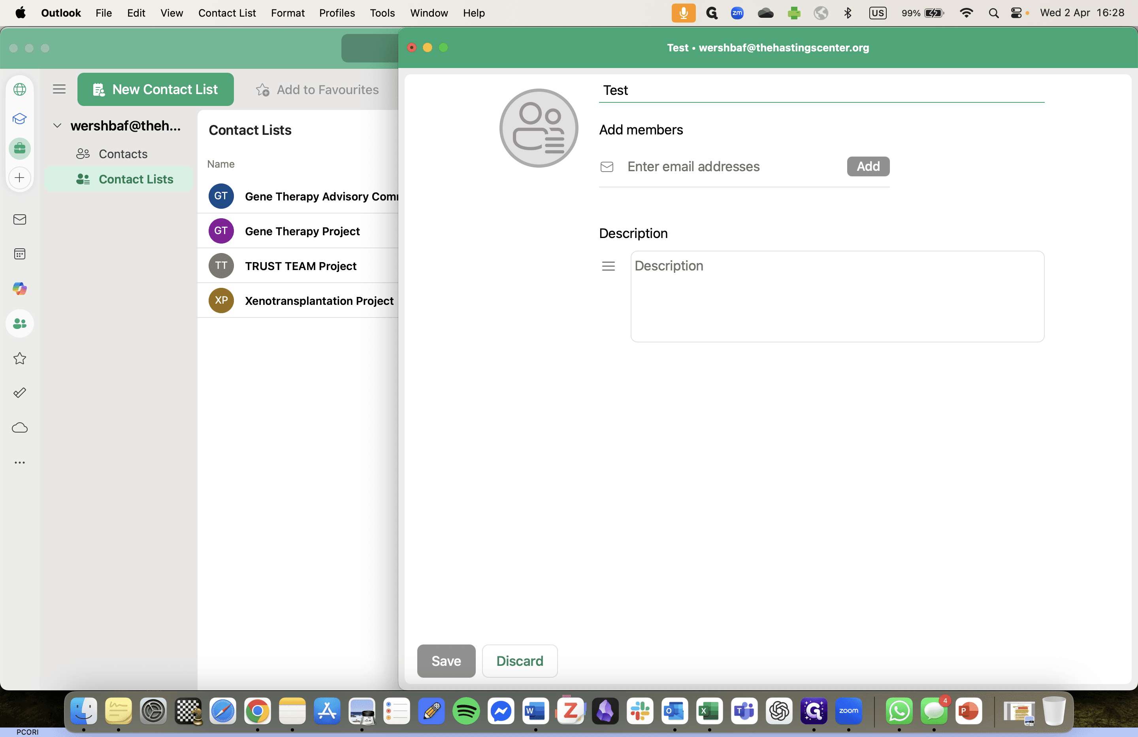Image resolution: width=1138 pixels, height=737 pixels.
Task: Open the Calendar icon in sidebar
Action: [x=20, y=254]
